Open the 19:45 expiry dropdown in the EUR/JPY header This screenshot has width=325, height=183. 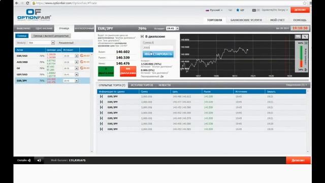(177, 28)
